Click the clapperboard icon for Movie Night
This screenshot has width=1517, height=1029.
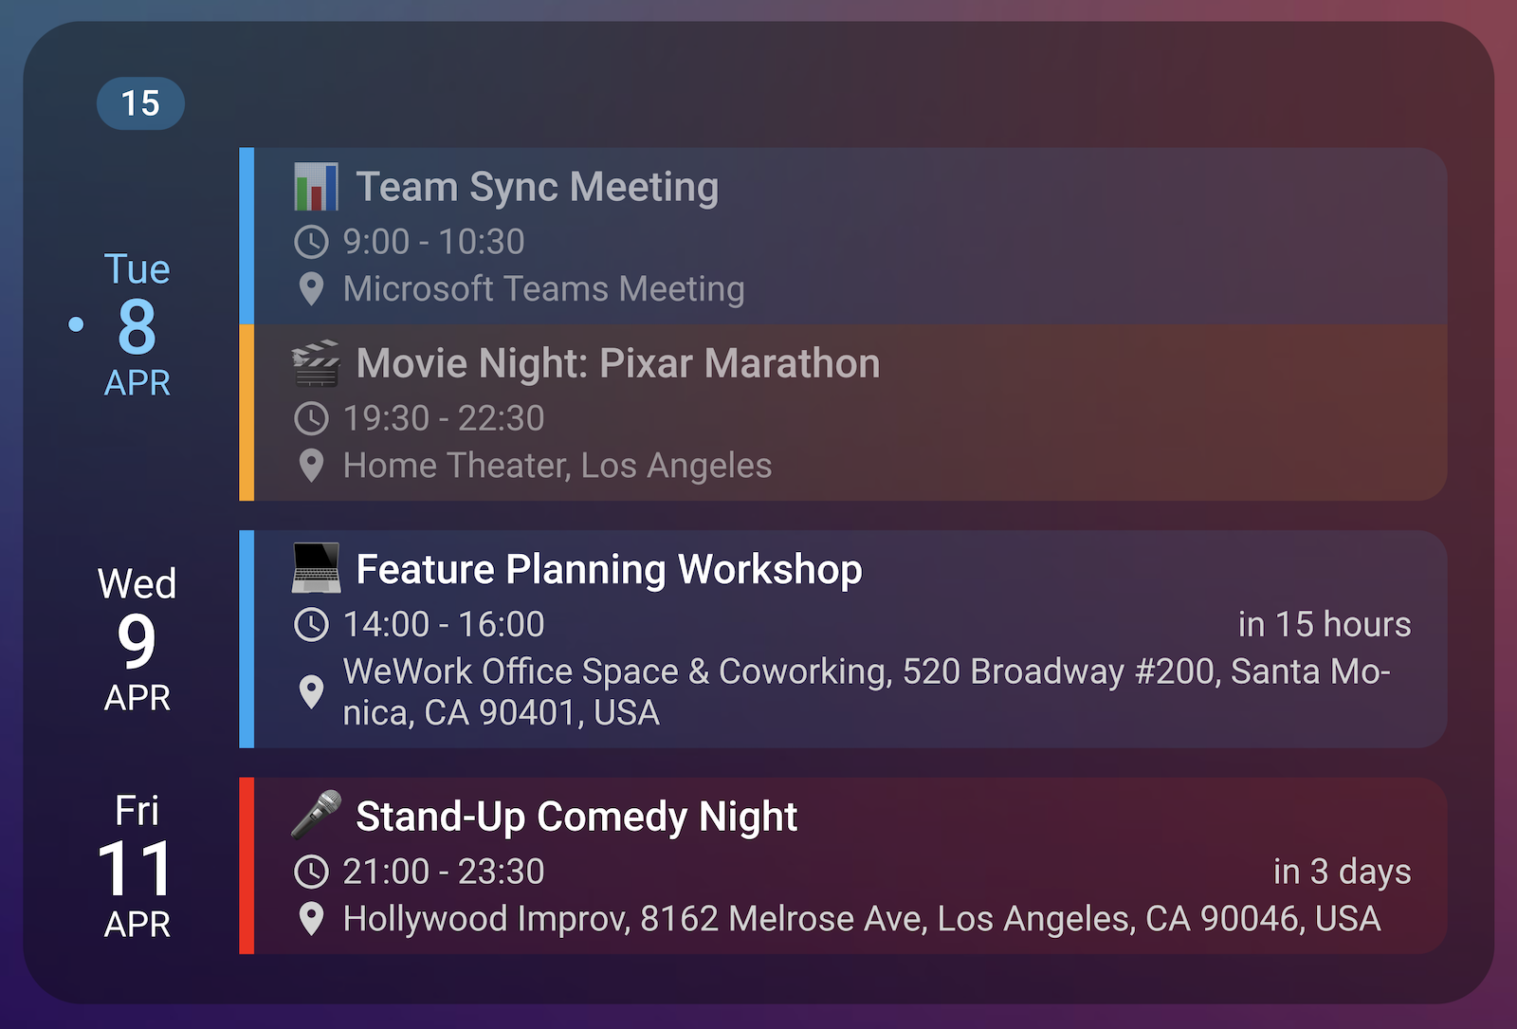pyautogui.click(x=316, y=363)
